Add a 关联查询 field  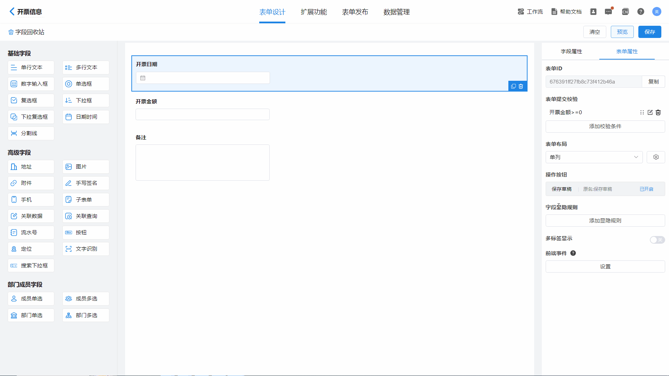click(x=86, y=216)
